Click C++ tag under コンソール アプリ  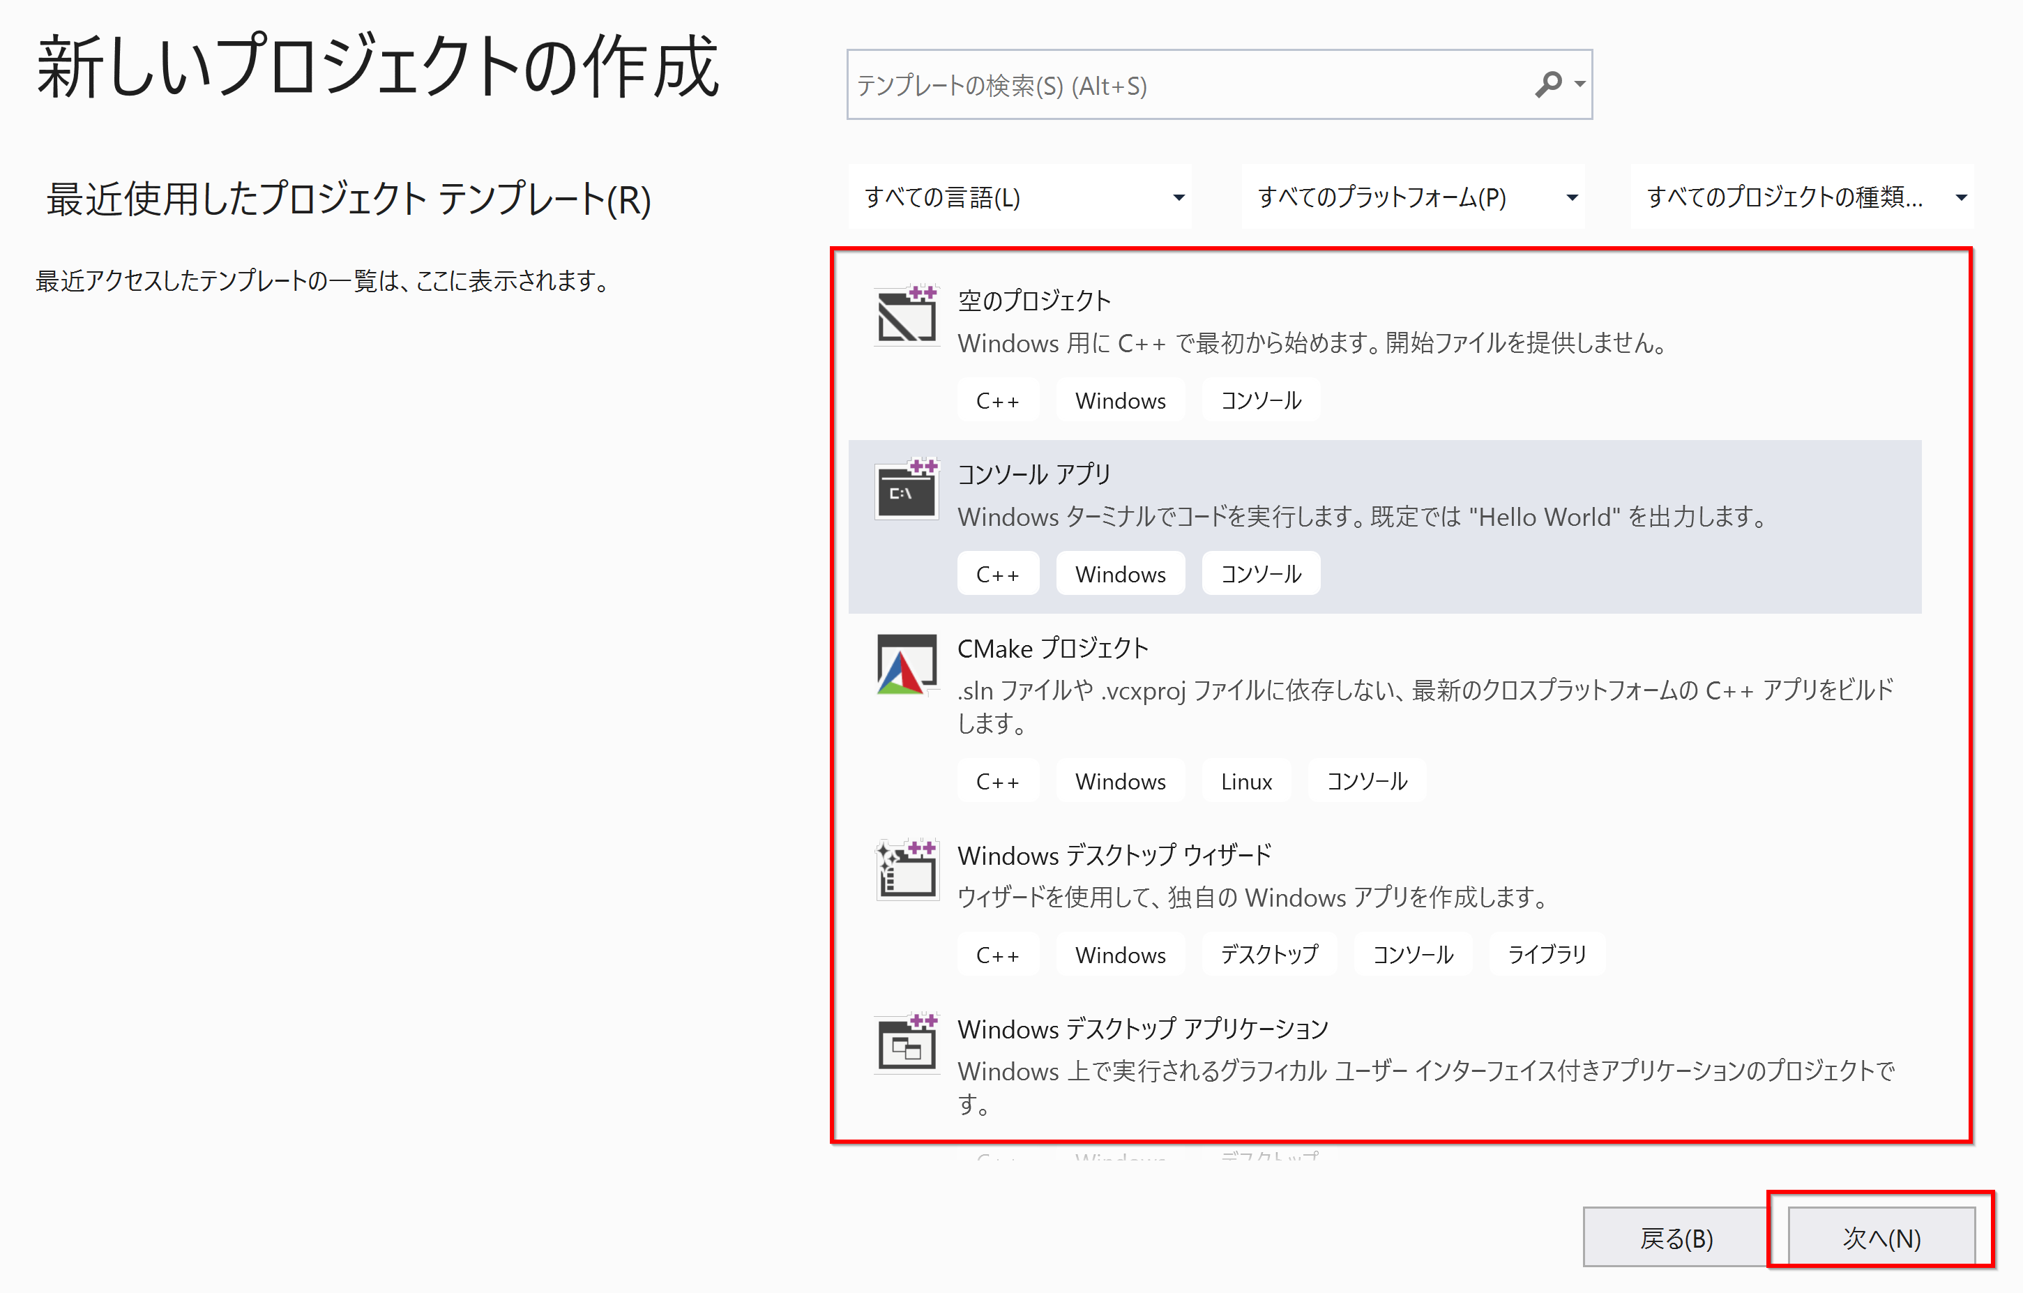pyautogui.click(x=998, y=574)
